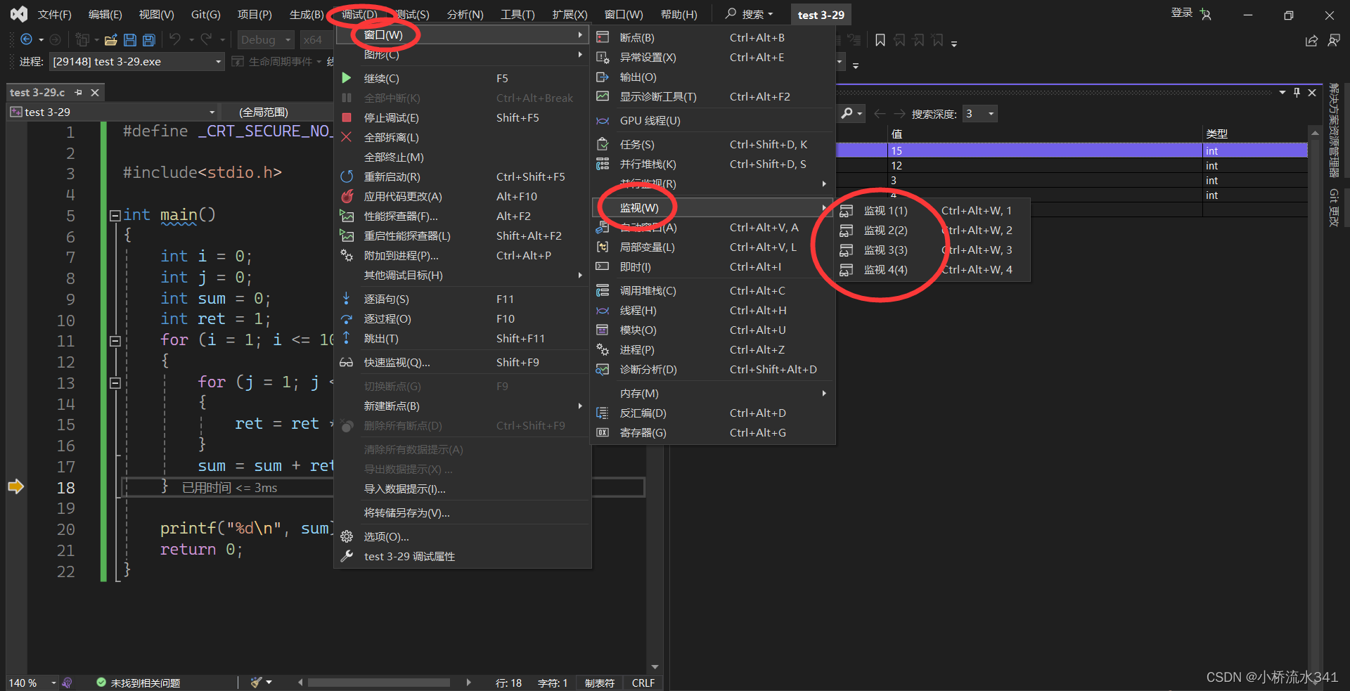Click 解决方案资源管理器 side tab
Image resolution: width=1350 pixels, height=691 pixels.
[1333, 130]
